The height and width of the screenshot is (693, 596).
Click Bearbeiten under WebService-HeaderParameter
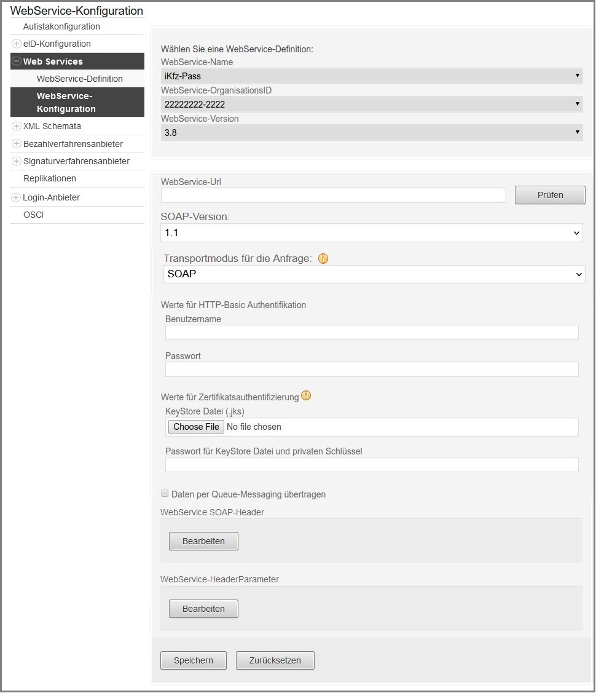click(x=203, y=609)
